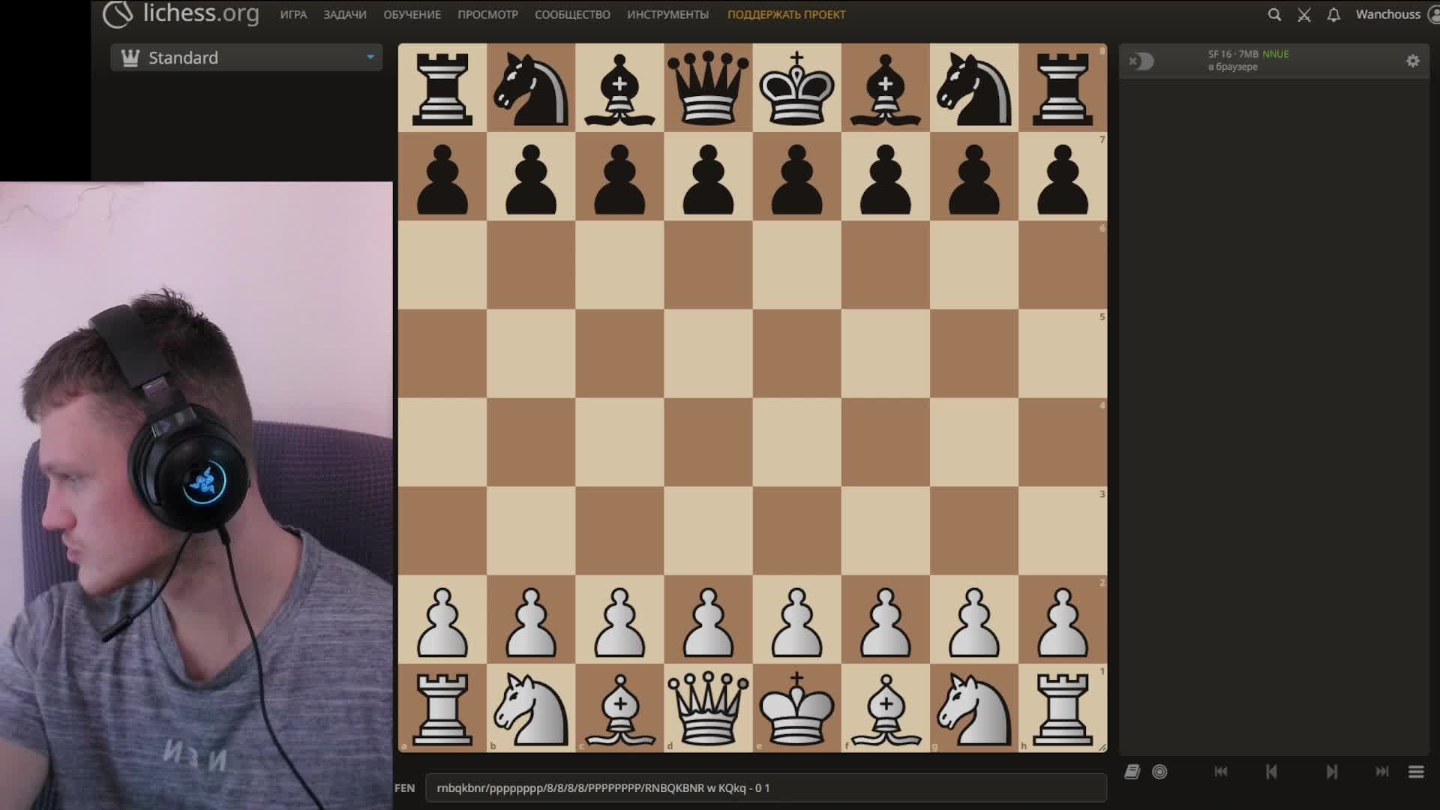The height and width of the screenshot is (810, 1440).
Task: Click ПОДДЕРЖАТЬ ПРОЕКТ link
Action: pyautogui.click(x=786, y=14)
